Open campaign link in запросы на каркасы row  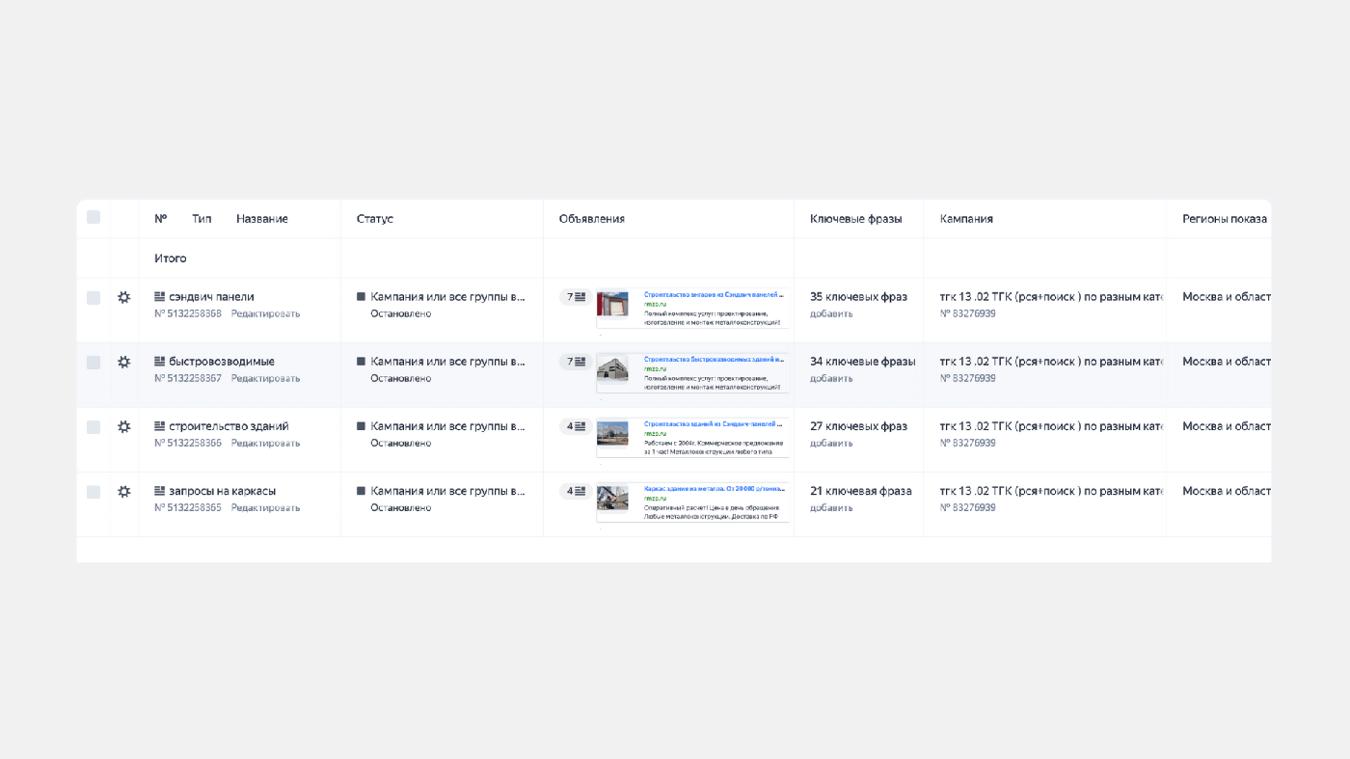pos(1051,491)
